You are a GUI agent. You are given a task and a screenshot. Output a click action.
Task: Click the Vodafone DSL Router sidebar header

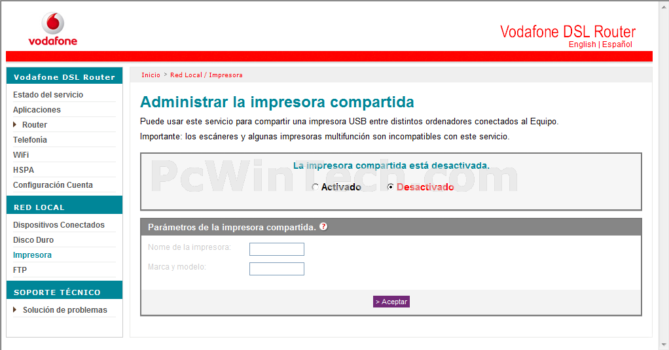(64, 77)
